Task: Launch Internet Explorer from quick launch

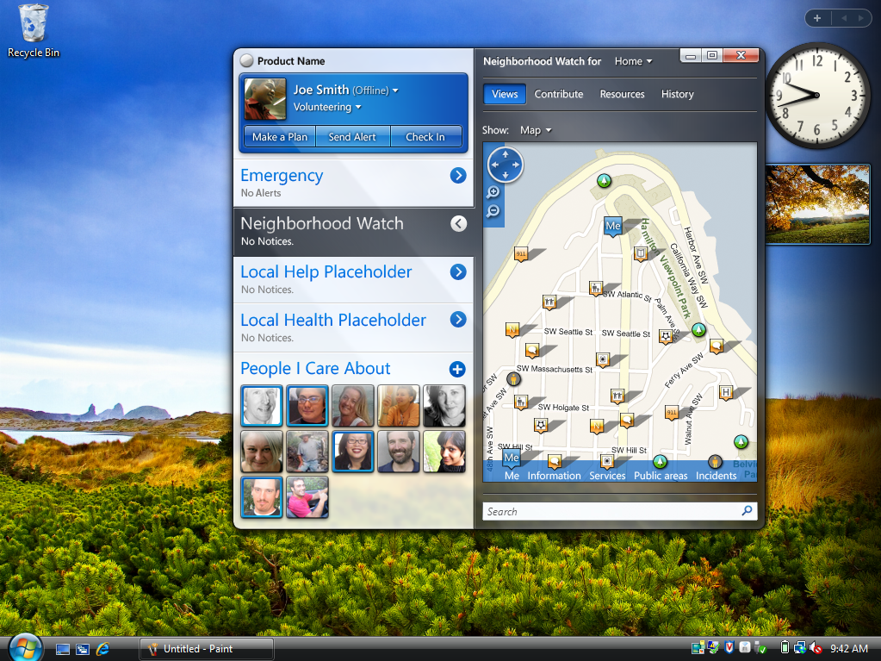Action: pyautogui.click(x=102, y=649)
